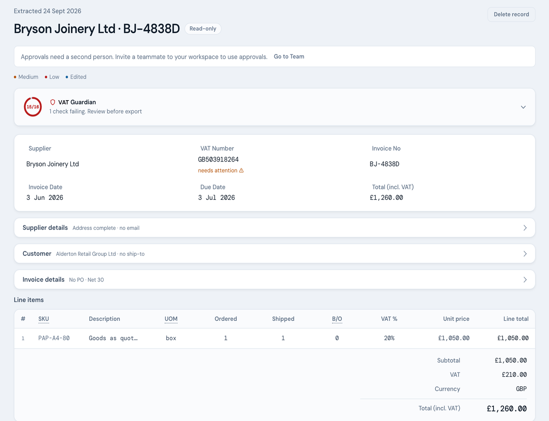This screenshot has width=549, height=421.
Task: Click the VAT Guardian shield icon
Action: click(53, 102)
